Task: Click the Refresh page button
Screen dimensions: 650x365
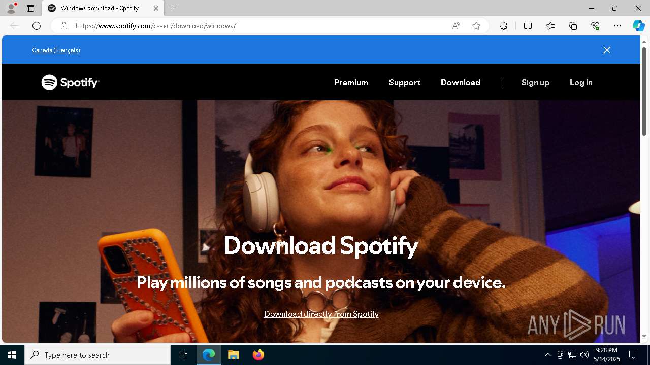Action: point(37,26)
